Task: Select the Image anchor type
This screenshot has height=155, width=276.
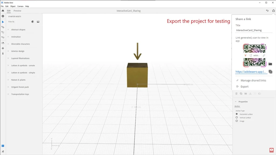Action: point(237,121)
